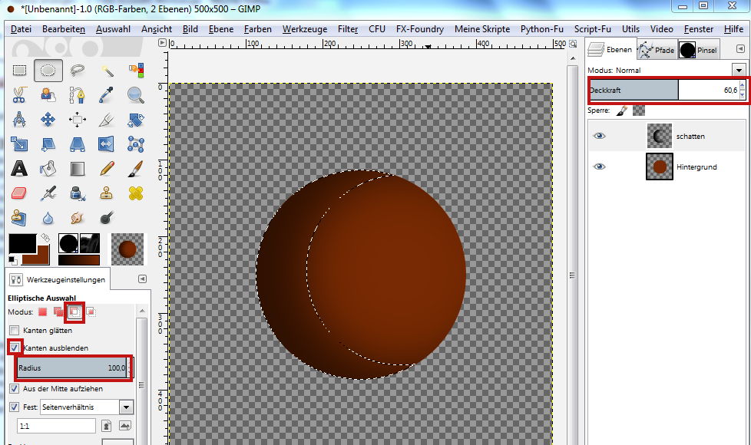Hide the schatten layer via eye icon
The height and width of the screenshot is (445, 751).
(x=600, y=136)
